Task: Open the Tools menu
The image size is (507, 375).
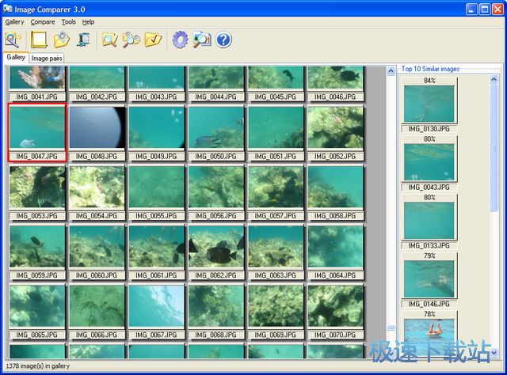Action: (x=69, y=22)
